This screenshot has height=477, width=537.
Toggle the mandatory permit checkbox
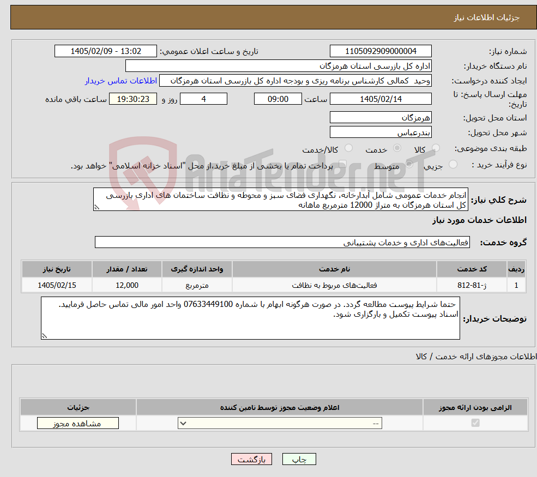pos(475,423)
